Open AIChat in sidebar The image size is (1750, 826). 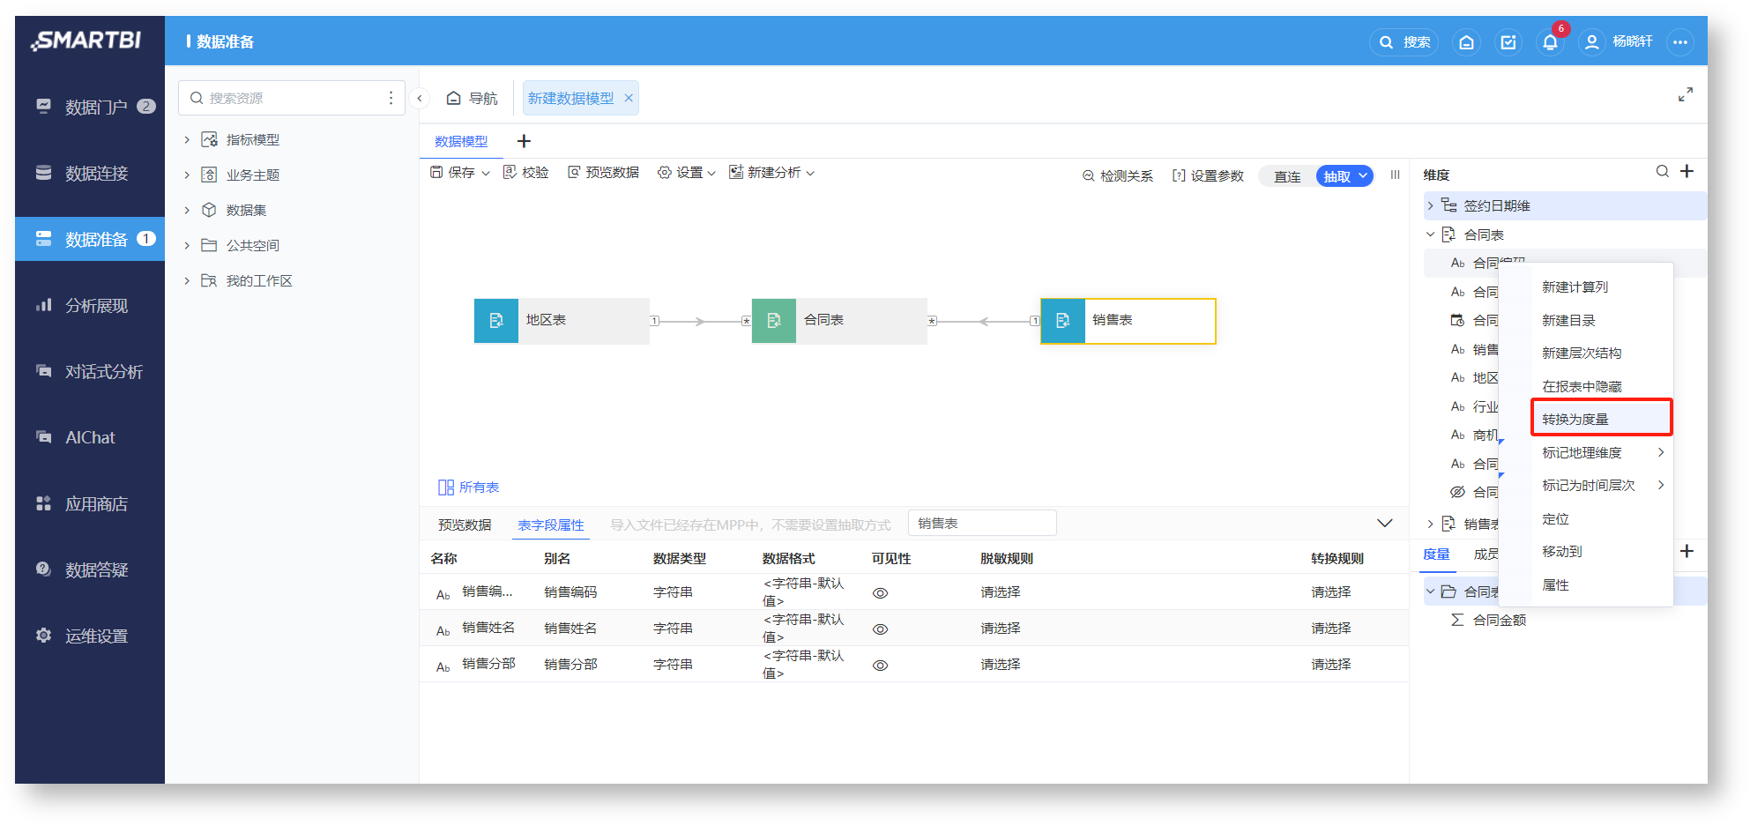pyautogui.click(x=90, y=437)
